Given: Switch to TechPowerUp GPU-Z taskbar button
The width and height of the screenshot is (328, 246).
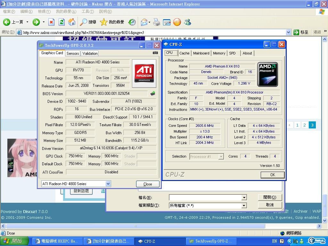Looking at the screenshot, I should pyautogui.click(x=211, y=241).
